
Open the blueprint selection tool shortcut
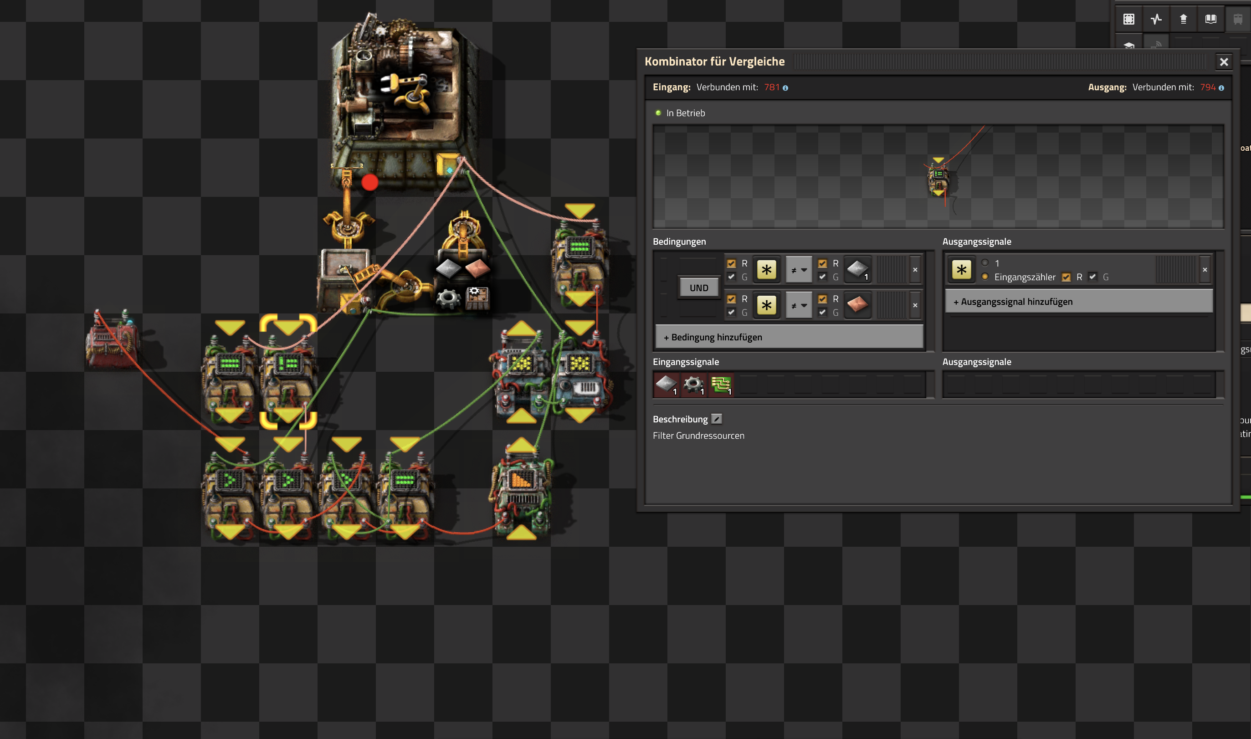tap(1128, 19)
